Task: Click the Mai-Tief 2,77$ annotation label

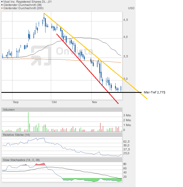Action: click(154, 92)
